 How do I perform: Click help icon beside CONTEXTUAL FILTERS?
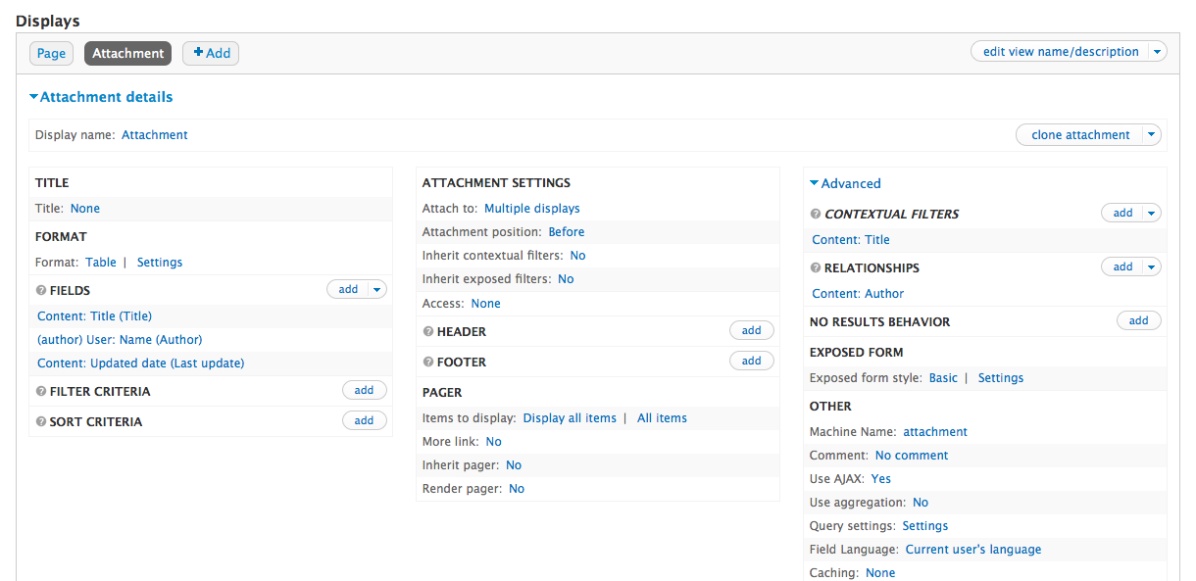point(816,215)
